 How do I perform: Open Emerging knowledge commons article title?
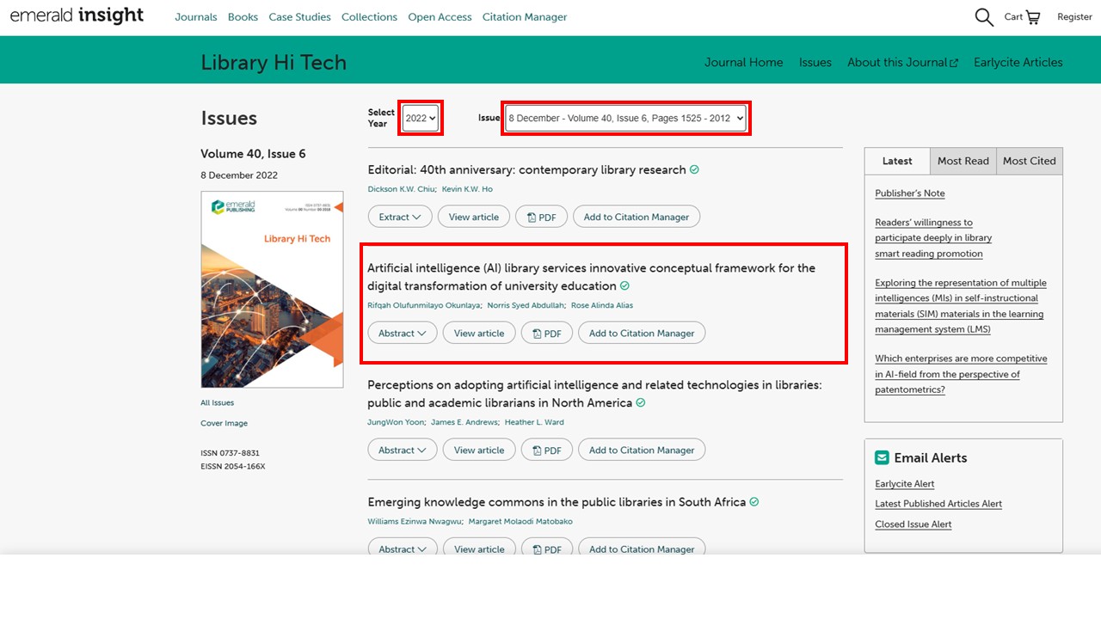[557, 502]
